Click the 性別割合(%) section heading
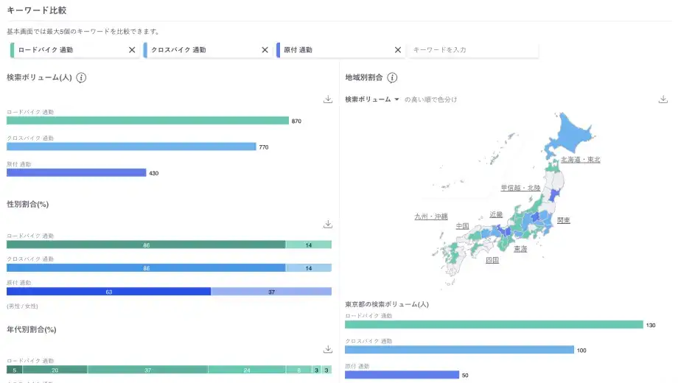The width and height of the screenshot is (678, 383). [28, 204]
